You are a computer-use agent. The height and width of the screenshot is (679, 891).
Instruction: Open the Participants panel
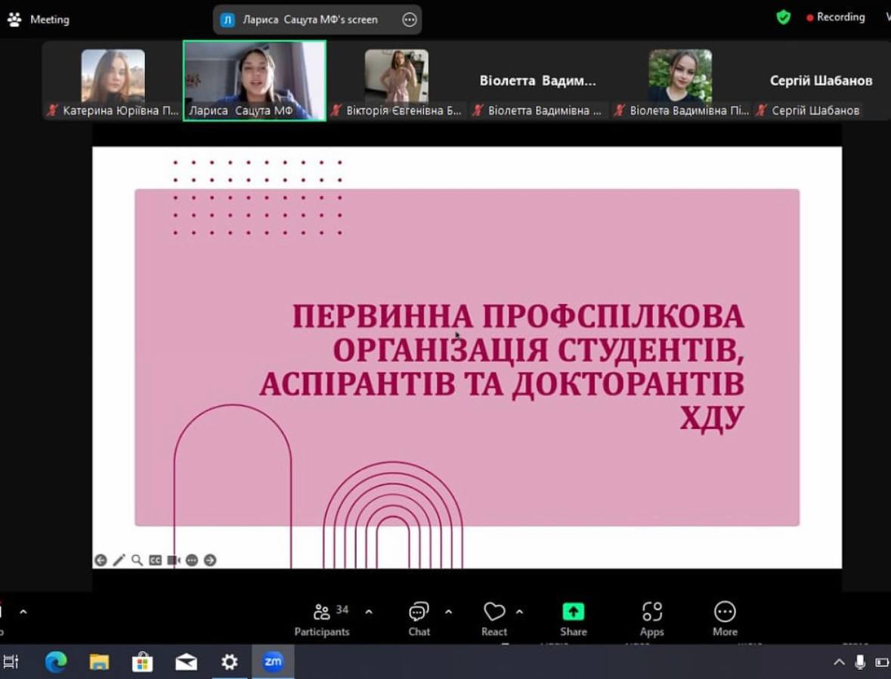[322, 619]
